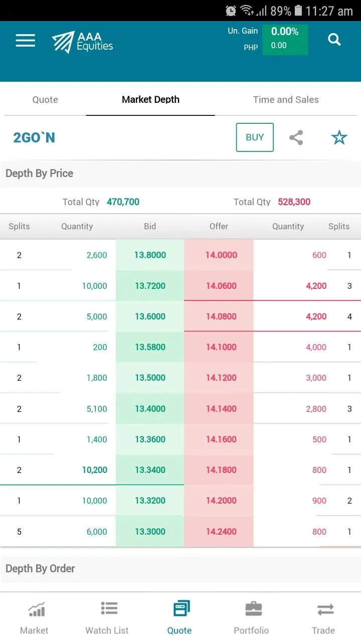
Task: Select bid price 13.8000
Action: (x=150, y=255)
